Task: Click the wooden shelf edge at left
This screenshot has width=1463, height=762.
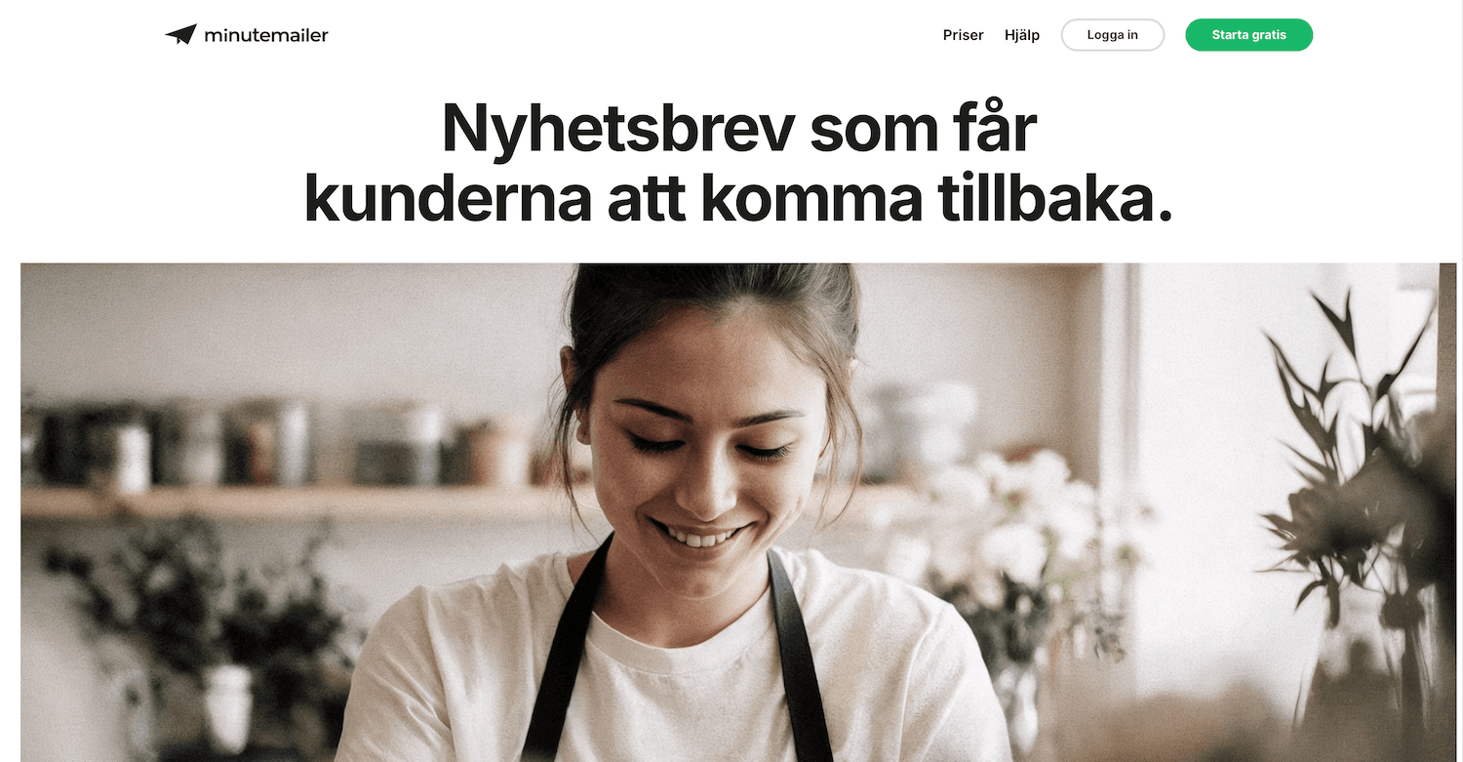Action: coord(293,502)
